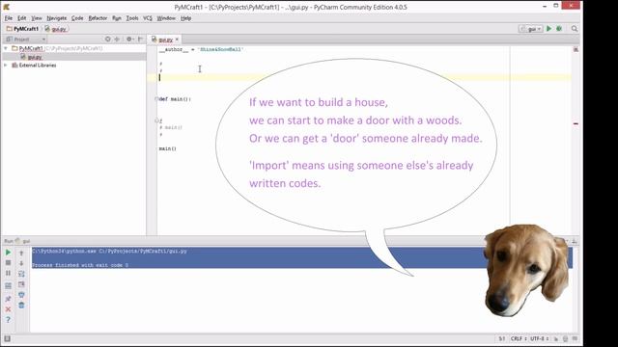Click the error indicator atop editor scrollbar
This screenshot has width=618, height=347.
point(576,49)
